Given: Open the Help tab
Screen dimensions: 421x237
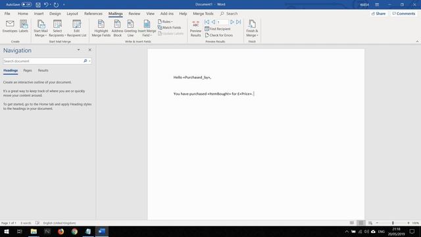Looking at the screenshot, I should click(x=183, y=13).
